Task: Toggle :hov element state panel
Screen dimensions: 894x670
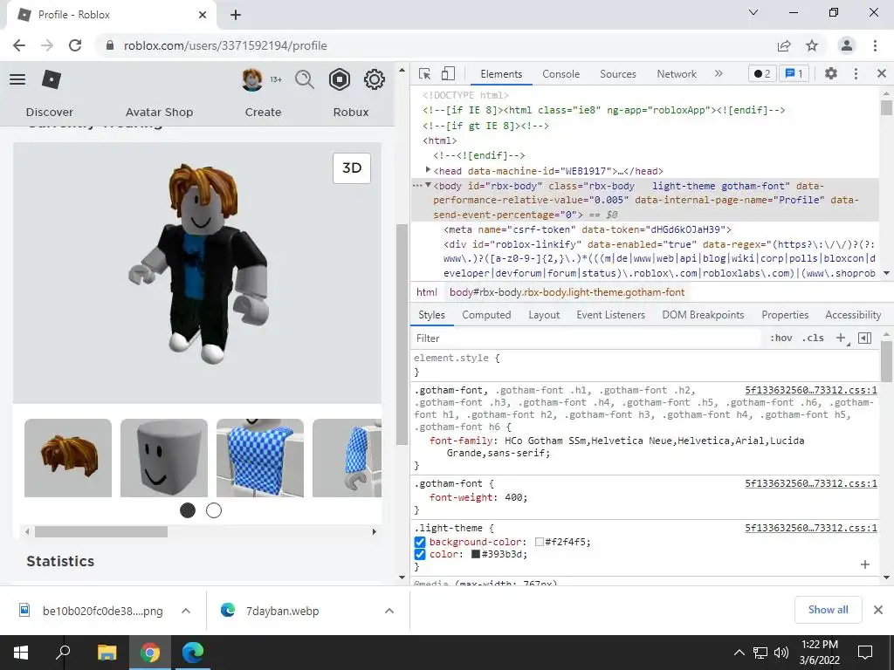Action: coord(781,338)
